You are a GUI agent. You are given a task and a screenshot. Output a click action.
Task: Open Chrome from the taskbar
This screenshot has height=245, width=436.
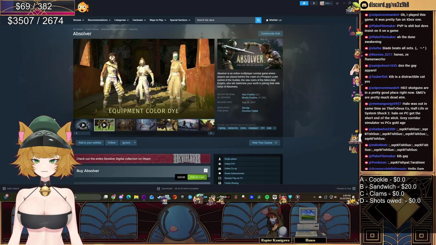113,197
